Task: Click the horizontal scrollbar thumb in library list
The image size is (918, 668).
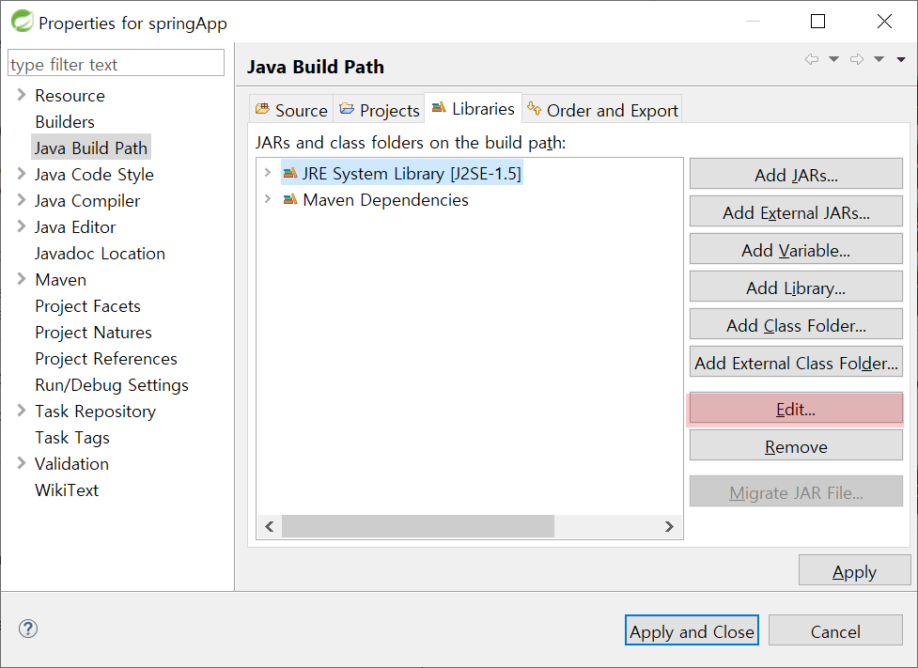Action: click(418, 526)
